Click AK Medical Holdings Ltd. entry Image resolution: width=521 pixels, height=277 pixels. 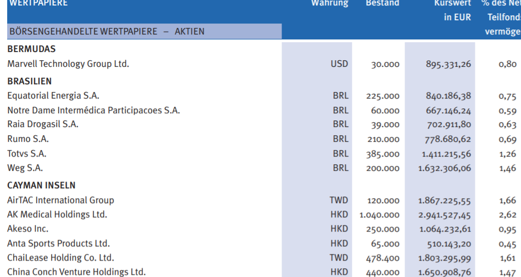57,215
